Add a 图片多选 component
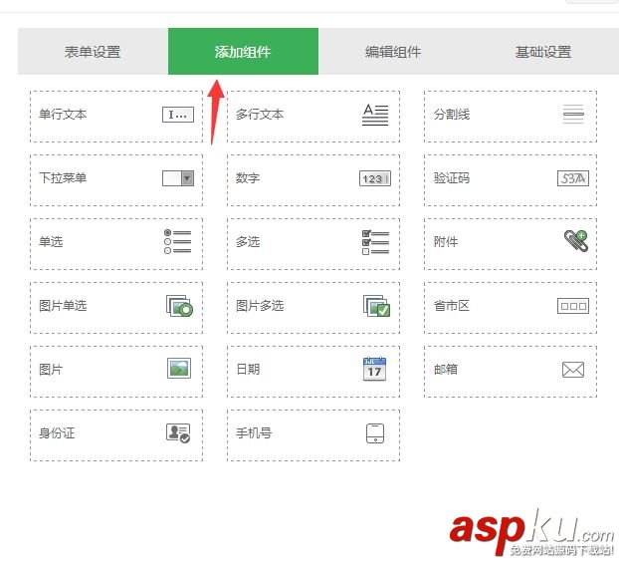 (313, 308)
